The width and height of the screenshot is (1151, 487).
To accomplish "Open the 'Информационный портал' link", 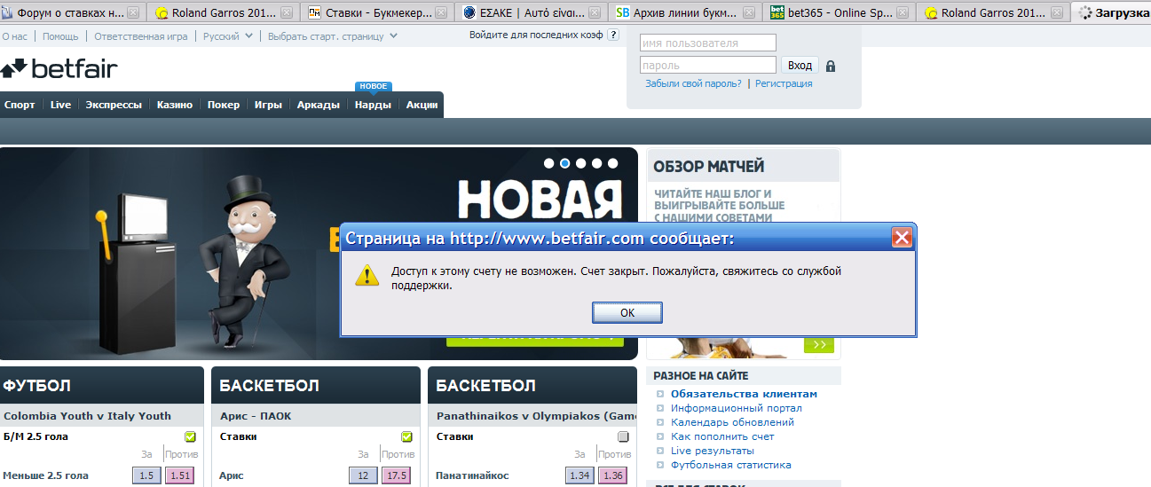I will coord(737,408).
